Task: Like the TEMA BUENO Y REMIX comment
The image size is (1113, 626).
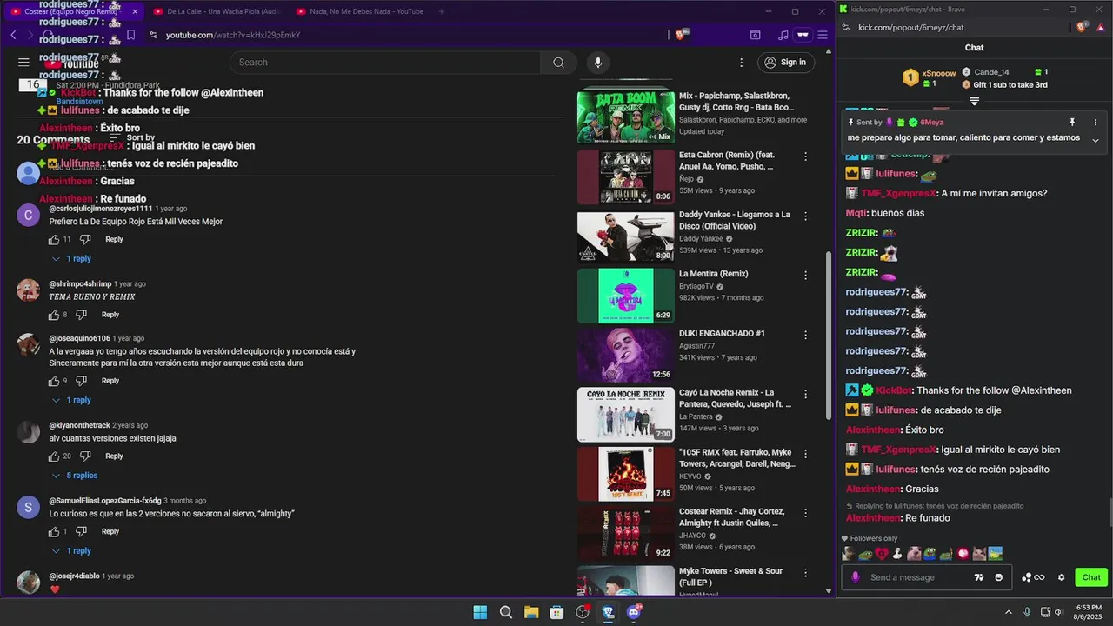Action: (x=54, y=315)
